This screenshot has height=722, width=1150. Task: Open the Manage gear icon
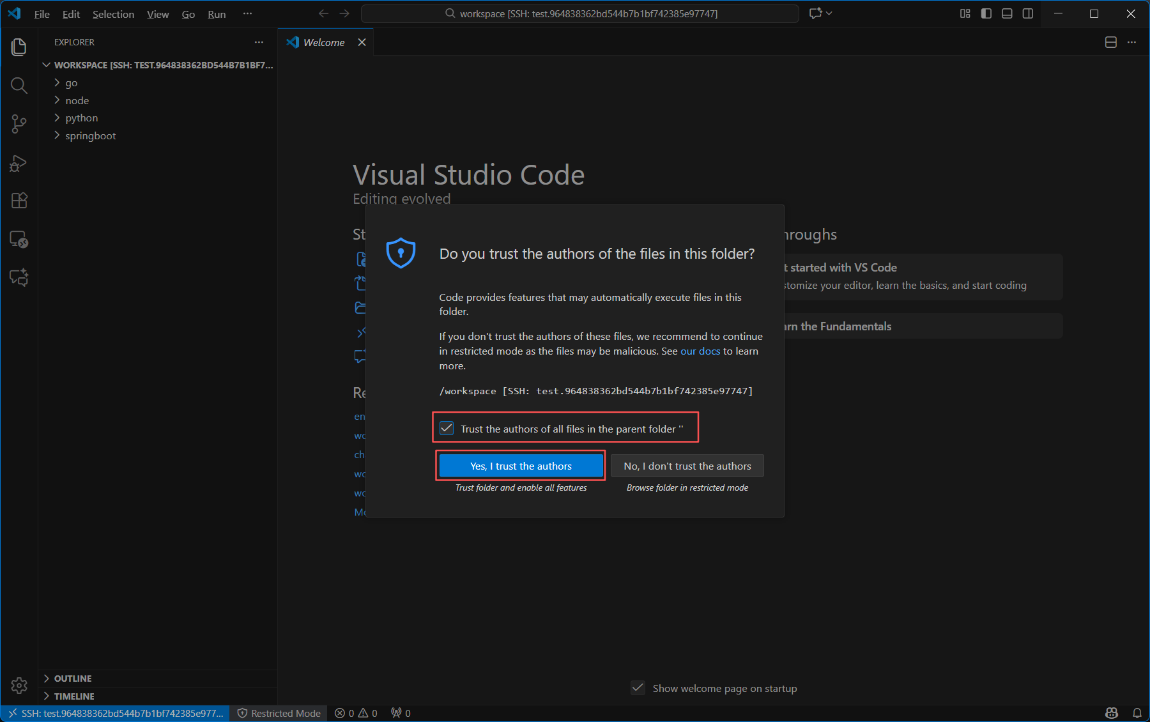click(x=19, y=686)
